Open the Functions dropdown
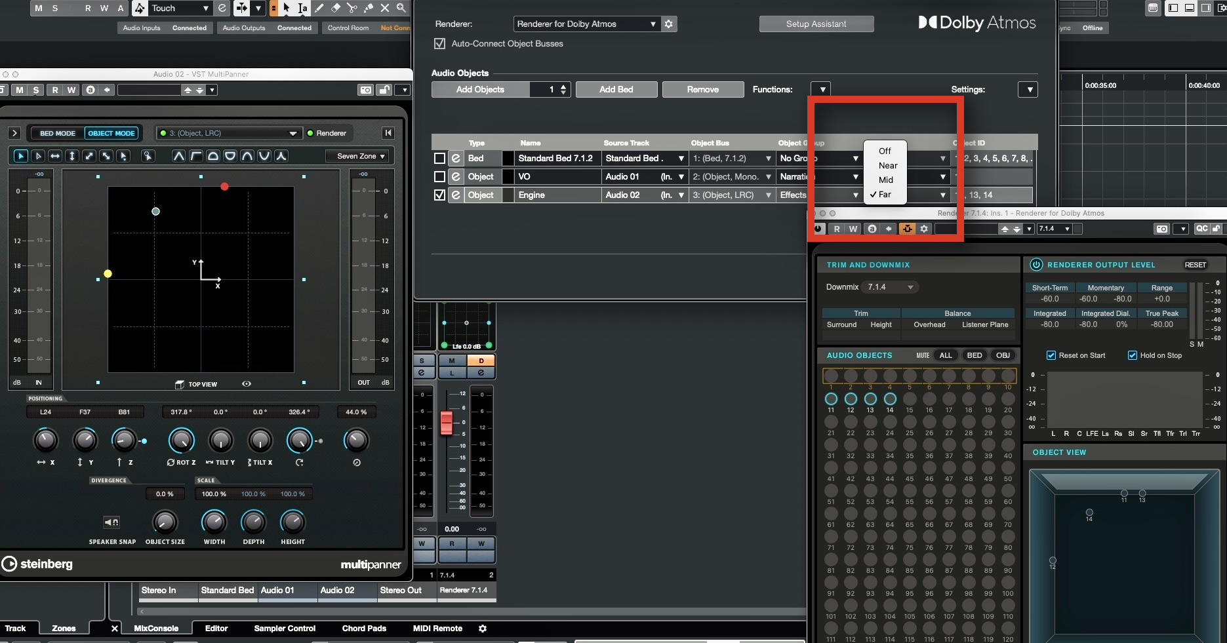The image size is (1227, 643). 821,90
